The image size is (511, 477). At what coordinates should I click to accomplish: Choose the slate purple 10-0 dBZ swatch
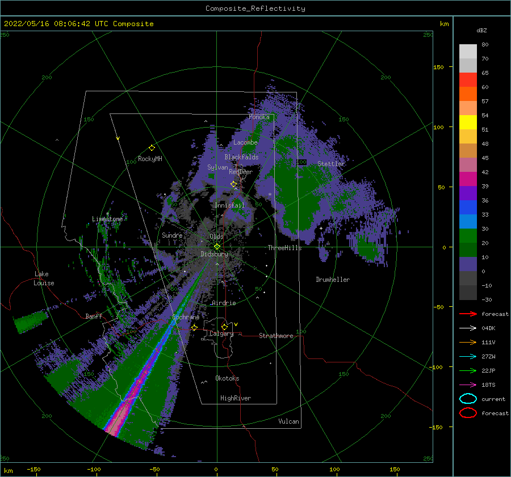468,264
